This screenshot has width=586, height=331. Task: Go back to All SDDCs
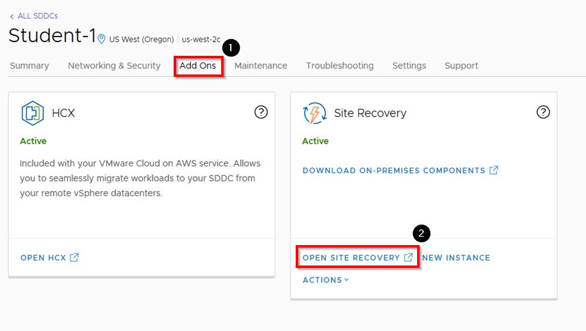coord(34,16)
